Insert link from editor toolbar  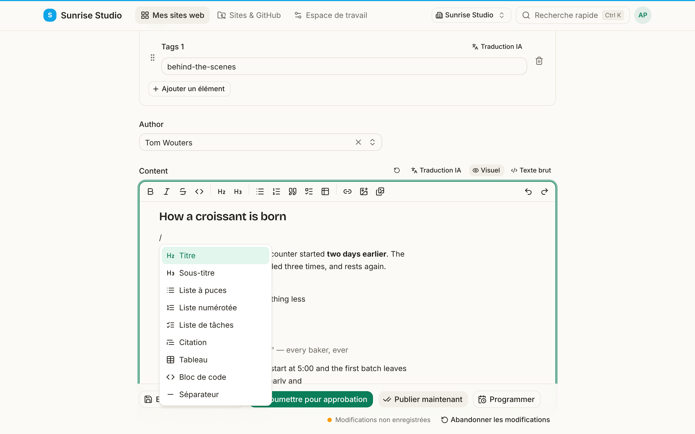pos(347,192)
